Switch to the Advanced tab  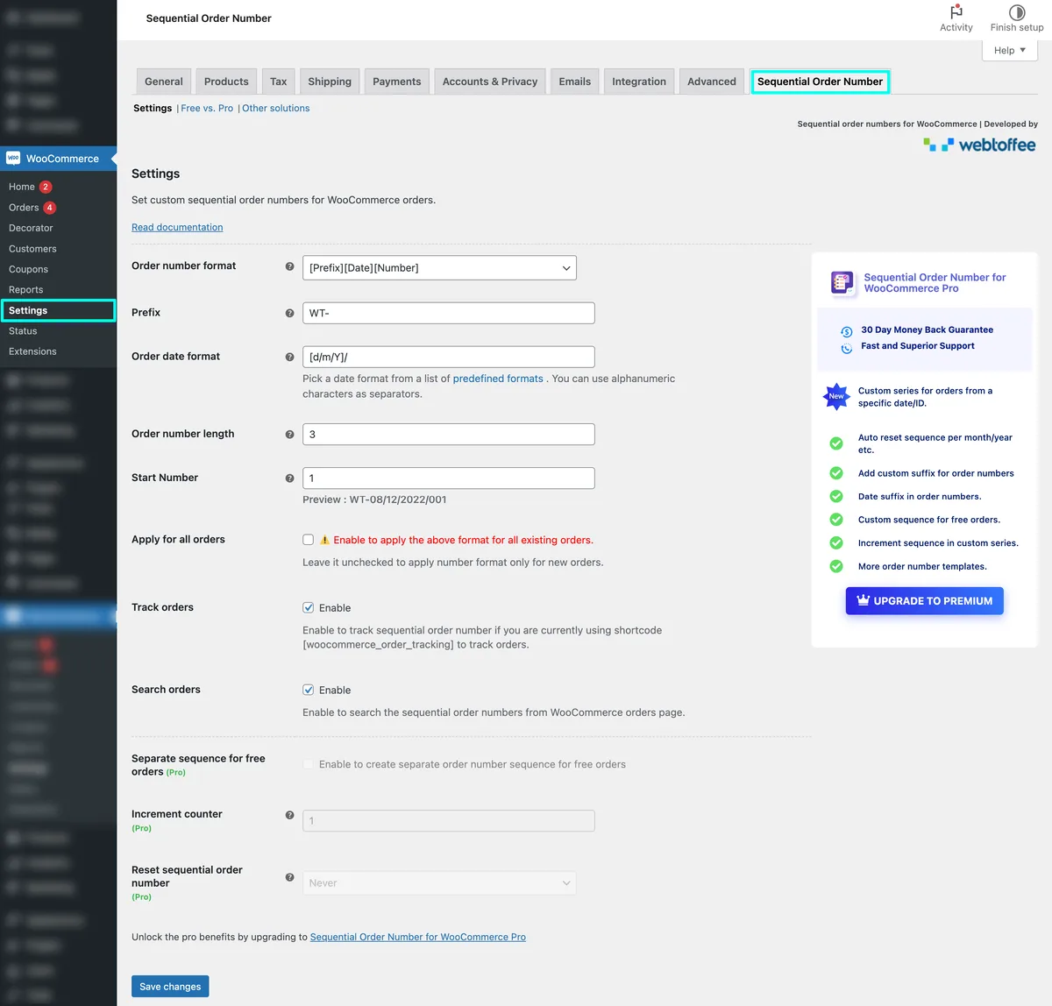pyautogui.click(x=712, y=81)
